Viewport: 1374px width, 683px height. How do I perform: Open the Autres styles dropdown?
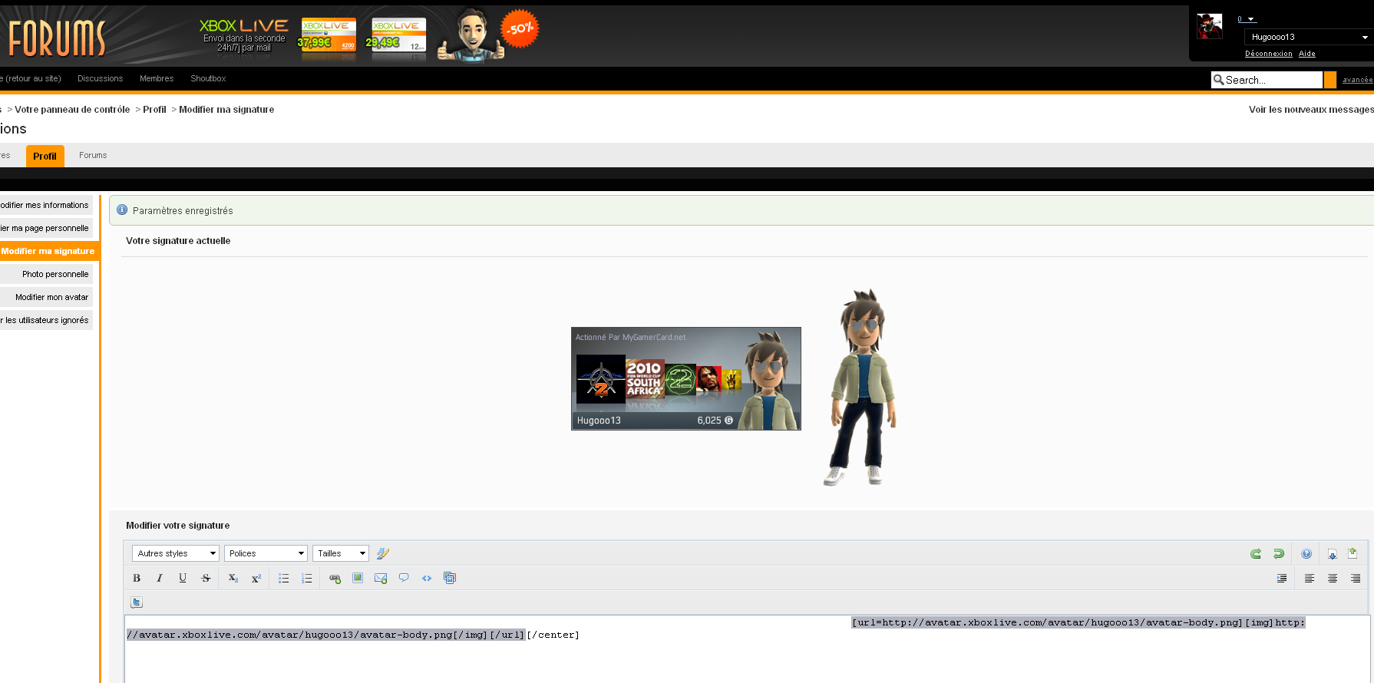pyautogui.click(x=176, y=553)
